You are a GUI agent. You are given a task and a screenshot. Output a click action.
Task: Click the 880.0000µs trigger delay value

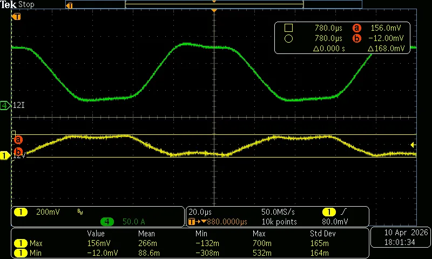tap(227, 222)
